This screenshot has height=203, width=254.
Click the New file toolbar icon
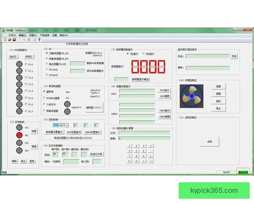coord(5,39)
